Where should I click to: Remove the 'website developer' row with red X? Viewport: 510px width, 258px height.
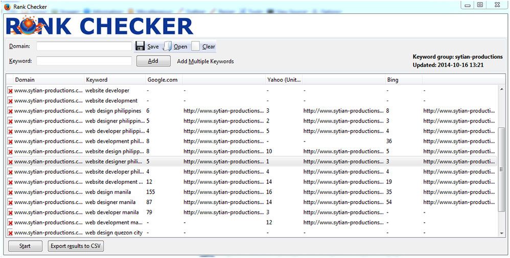point(10,91)
